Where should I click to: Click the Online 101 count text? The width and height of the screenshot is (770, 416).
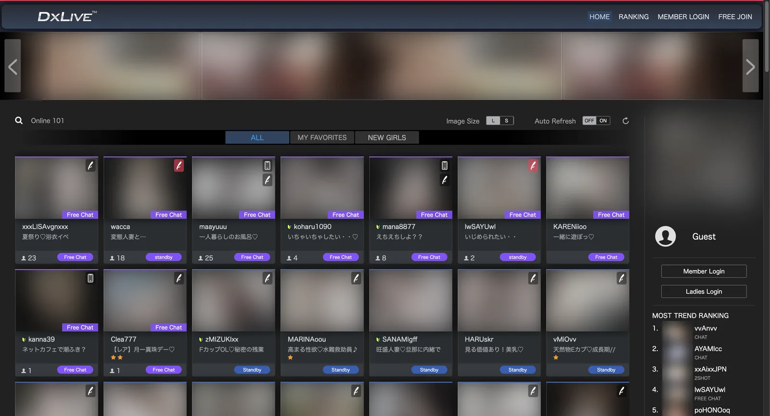47,121
